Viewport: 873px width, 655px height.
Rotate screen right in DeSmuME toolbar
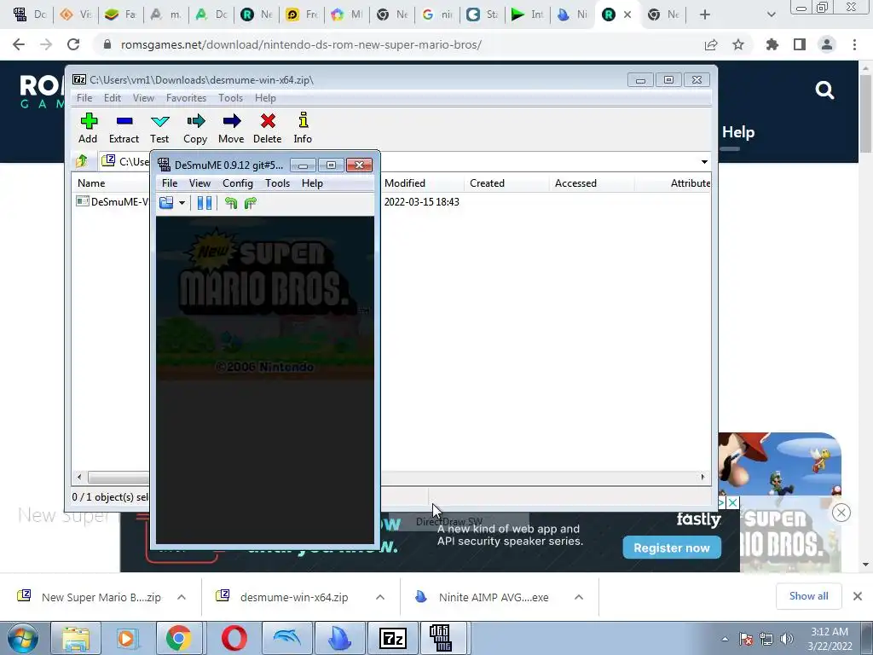pos(251,203)
